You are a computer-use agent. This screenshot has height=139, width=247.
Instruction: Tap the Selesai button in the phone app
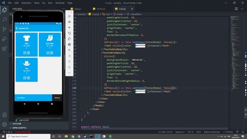point(57,98)
